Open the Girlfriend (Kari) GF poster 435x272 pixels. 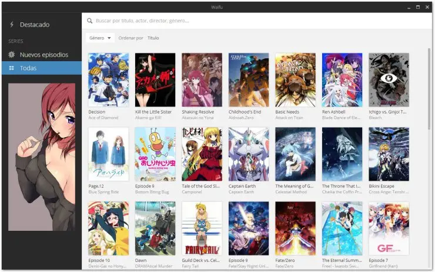pyautogui.click(x=389, y=228)
